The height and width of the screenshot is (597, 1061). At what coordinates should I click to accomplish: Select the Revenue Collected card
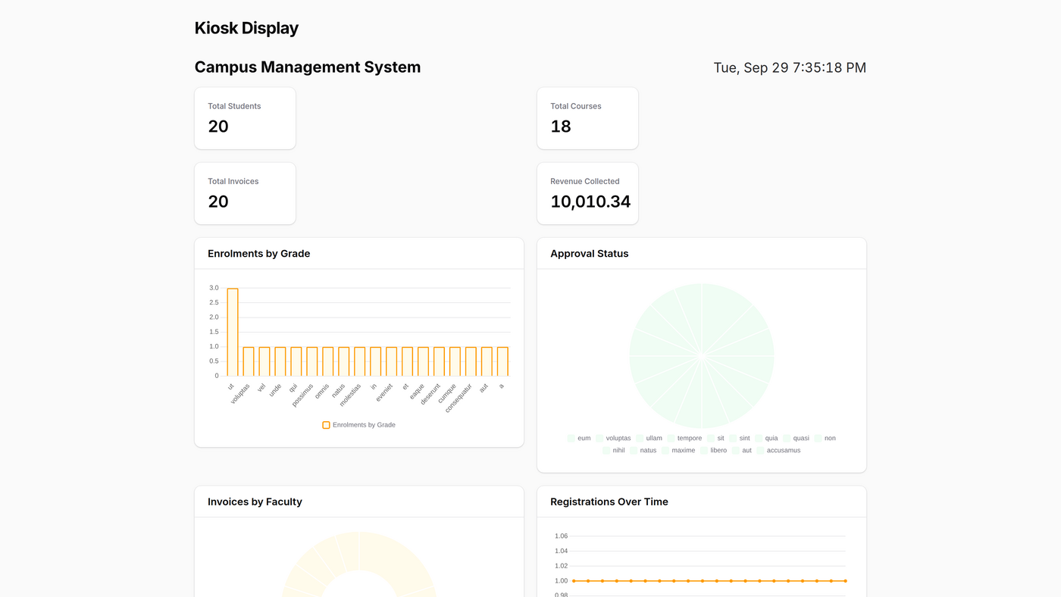click(587, 193)
